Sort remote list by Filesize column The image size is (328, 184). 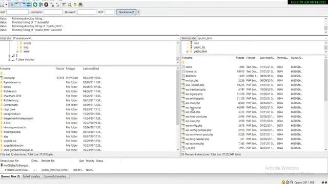tap(240, 58)
